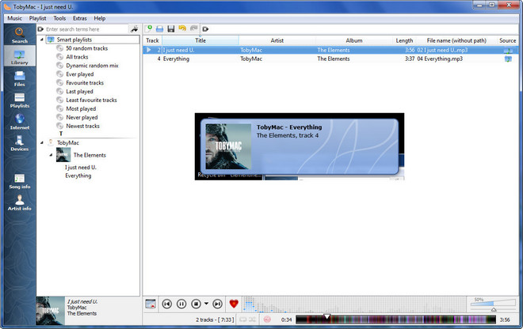Open the Help menu
Image resolution: width=523 pixels, height=329 pixels.
[x=99, y=18]
